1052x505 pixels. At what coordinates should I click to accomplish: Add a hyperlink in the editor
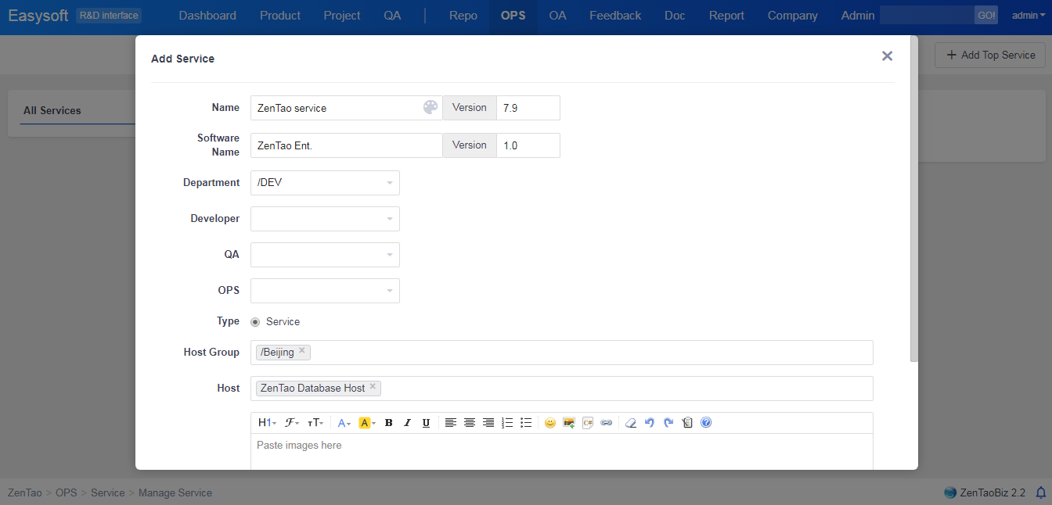pos(606,423)
